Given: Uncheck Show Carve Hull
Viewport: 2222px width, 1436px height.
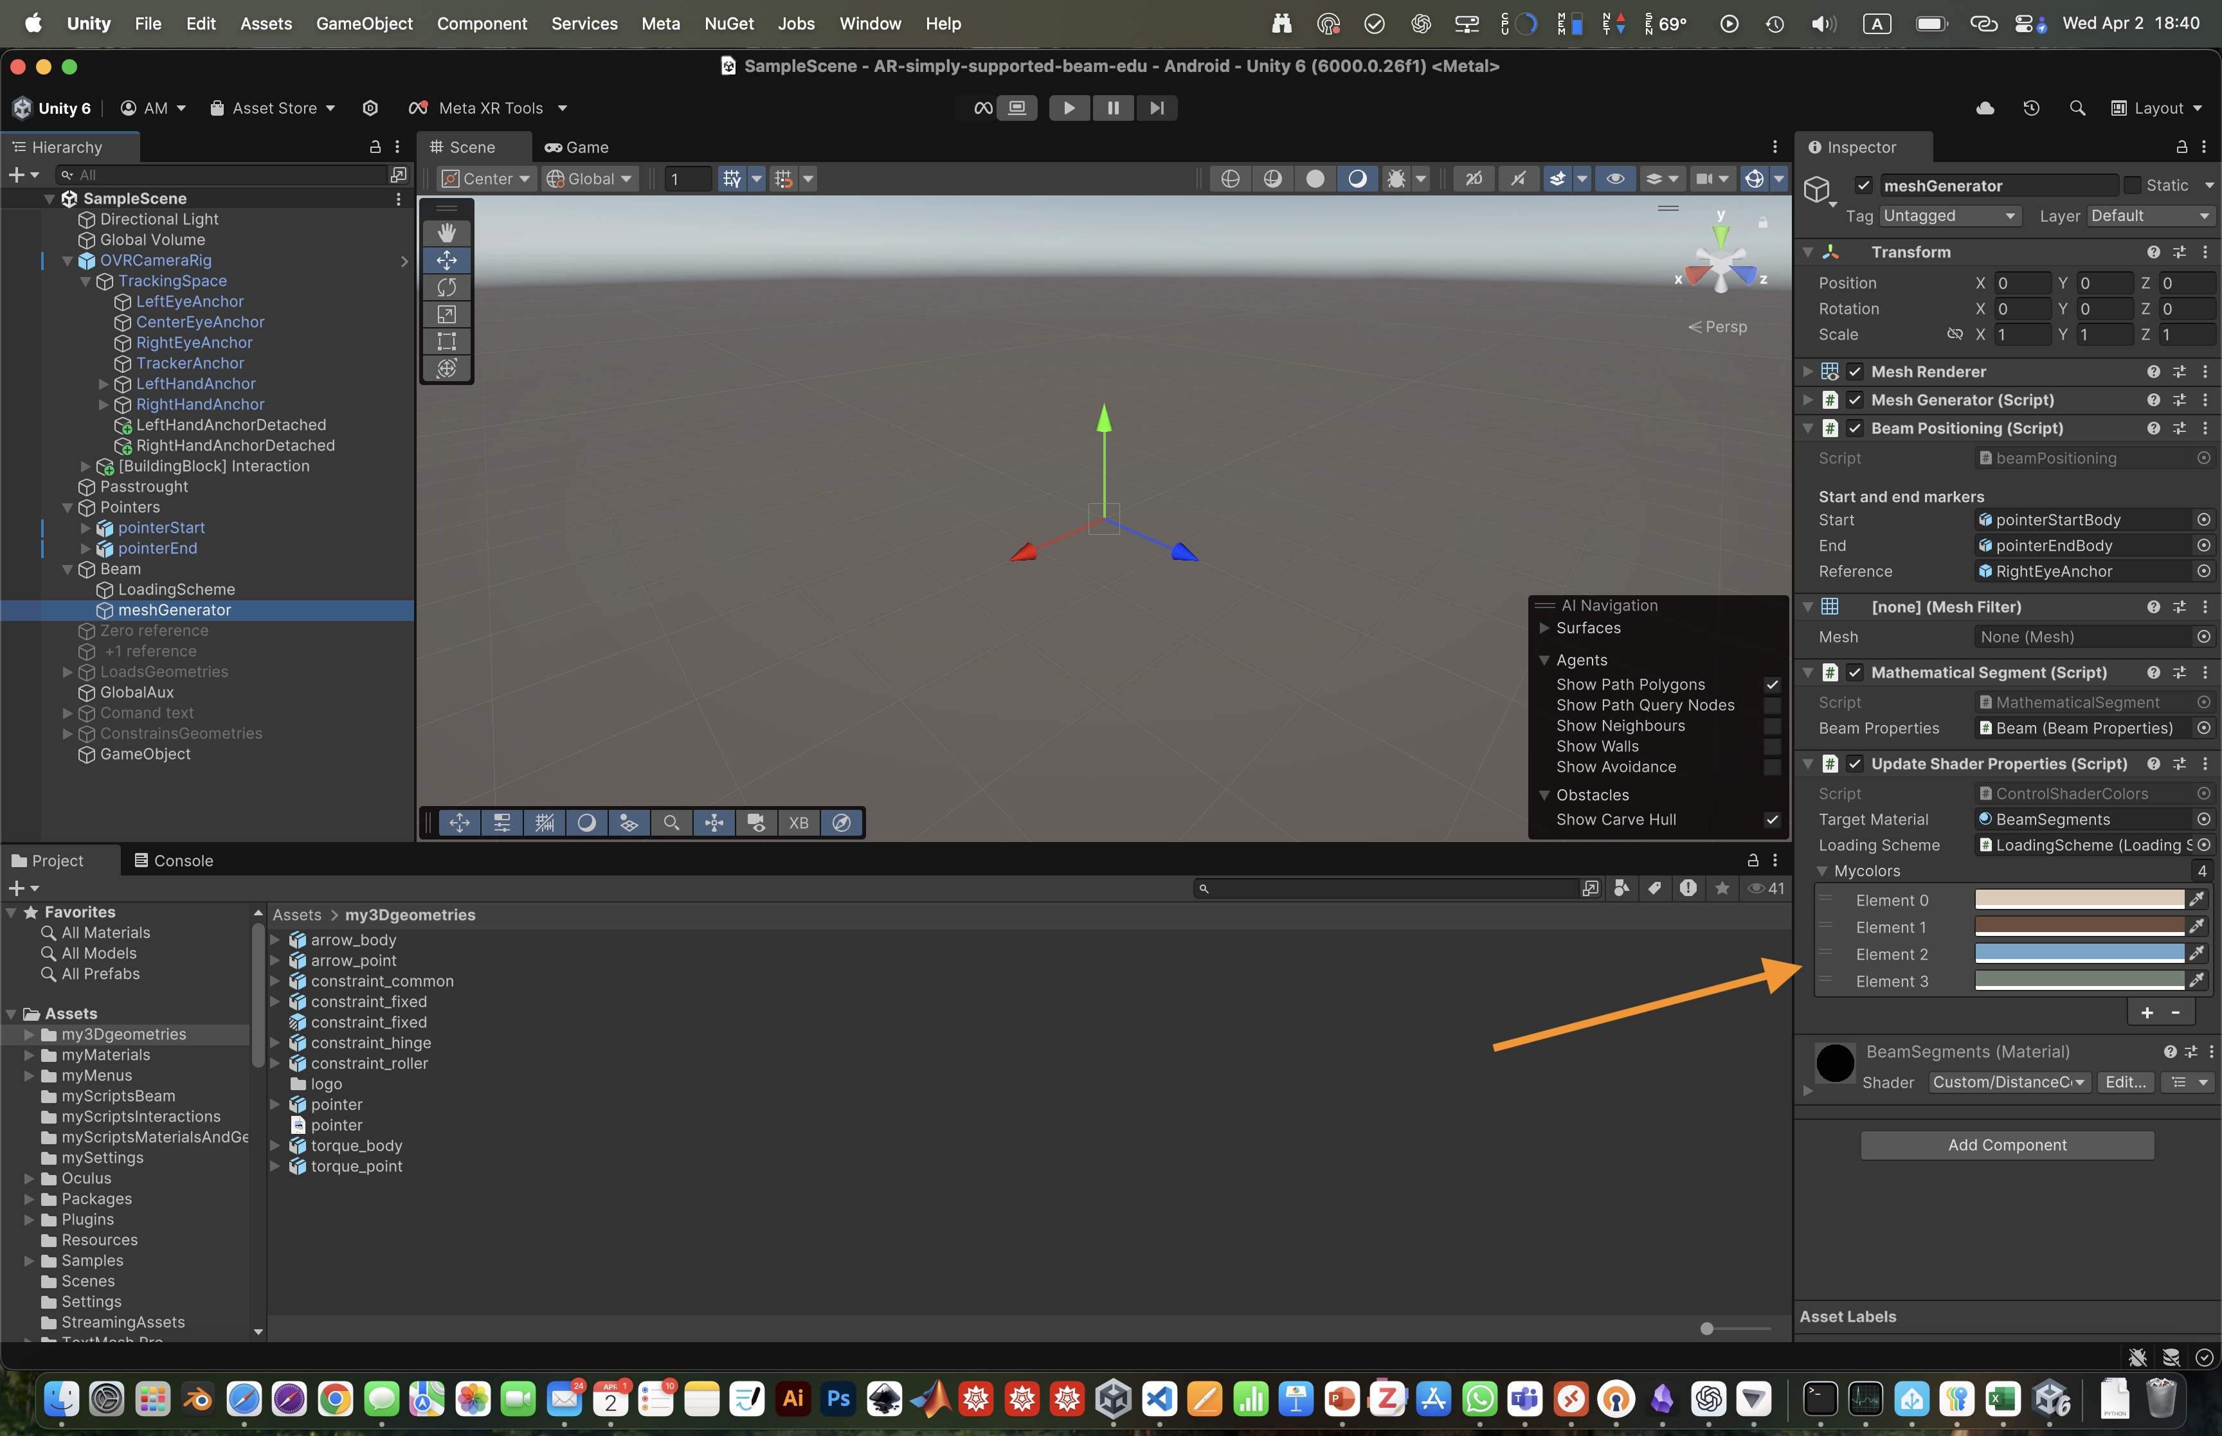Looking at the screenshot, I should click(x=1772, y=820).
